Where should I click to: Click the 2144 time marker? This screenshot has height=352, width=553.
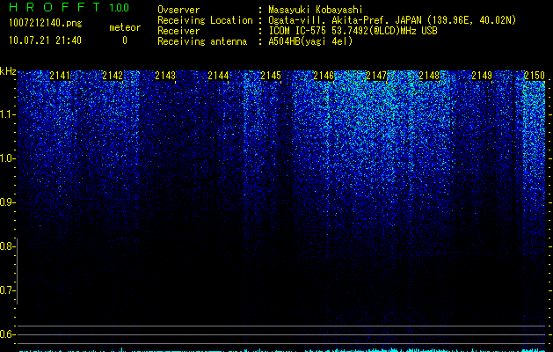click(218, 76)
